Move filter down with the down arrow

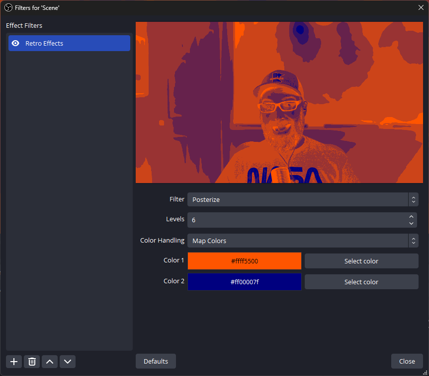point(68,362)
